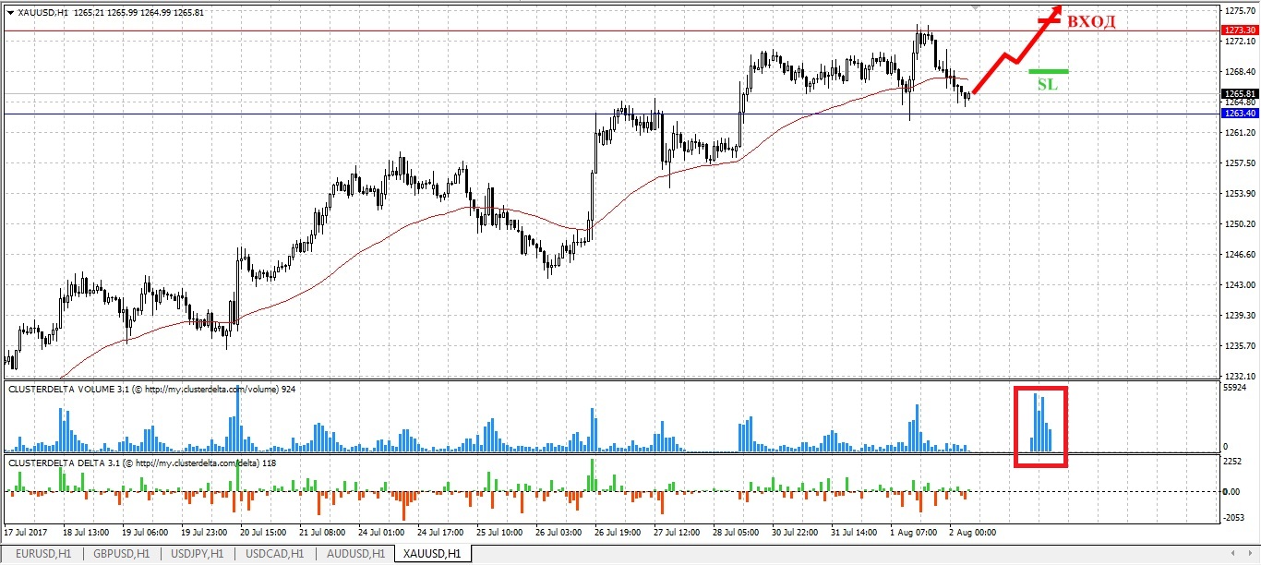Screen dimensions: 1261x565
Task: Click the CLUSTERDELTA VOLUME 3.1 indicator label
Action: coord(151,390)
